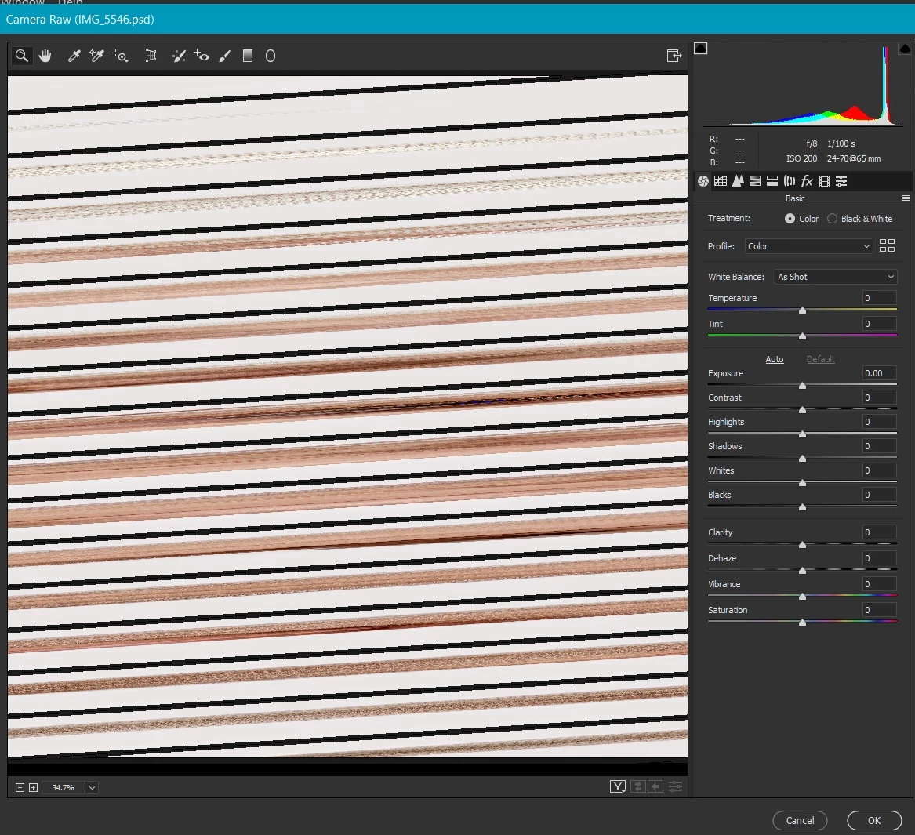Click the Cancel button

pos(800,820)
